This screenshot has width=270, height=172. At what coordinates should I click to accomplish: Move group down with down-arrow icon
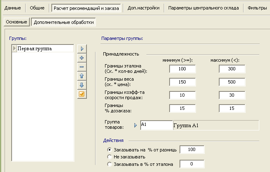pos(82,85)
